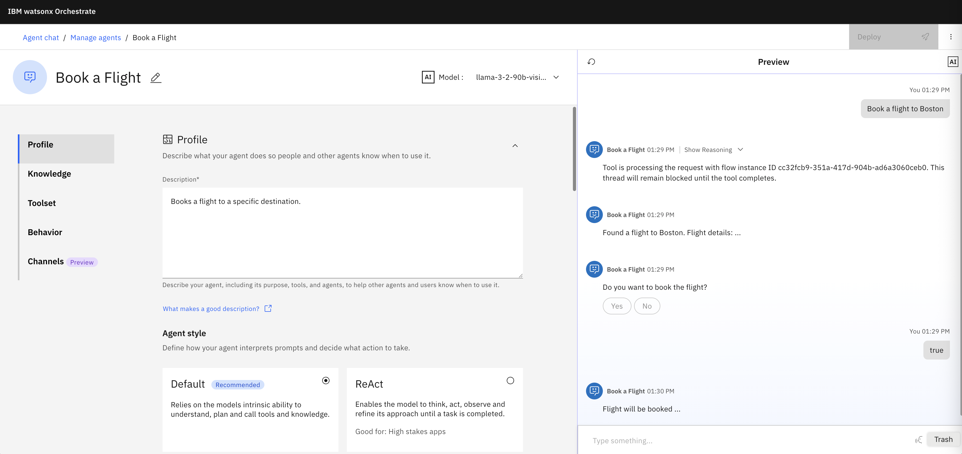Click into the Description text area
This screenshot has width=962, height=454.
(342, 233)
